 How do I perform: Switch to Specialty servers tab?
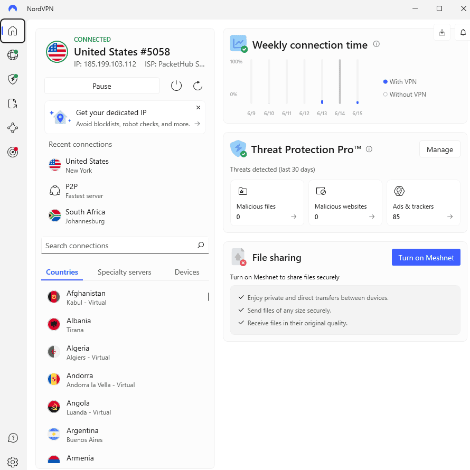tap(125, 272)
